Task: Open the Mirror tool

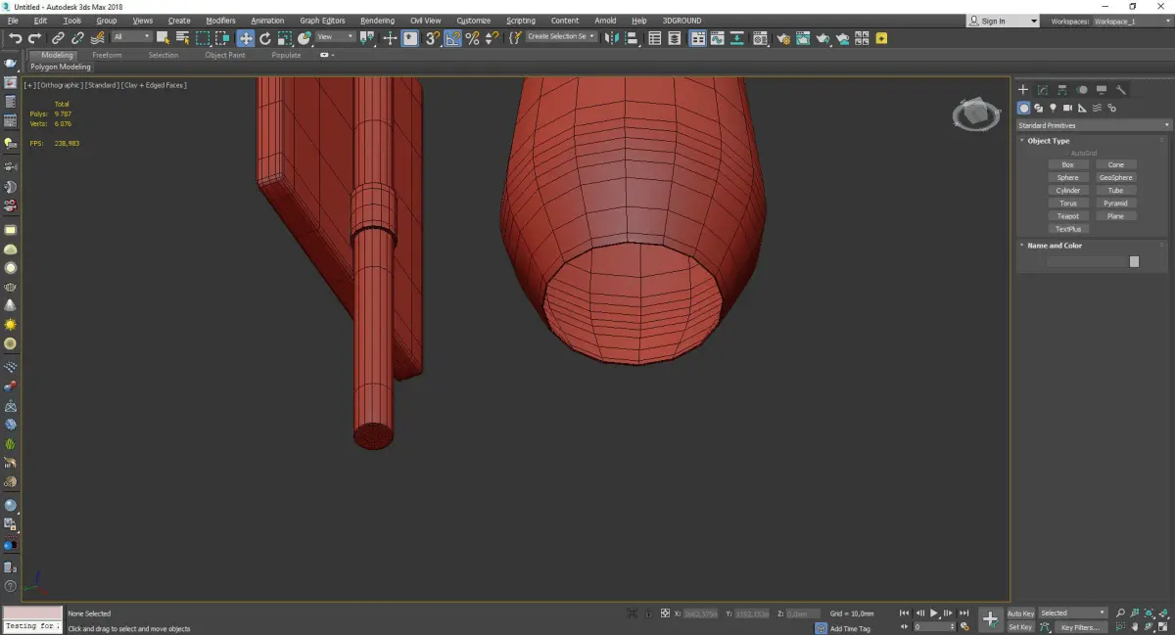Action: tap(611, 38)
